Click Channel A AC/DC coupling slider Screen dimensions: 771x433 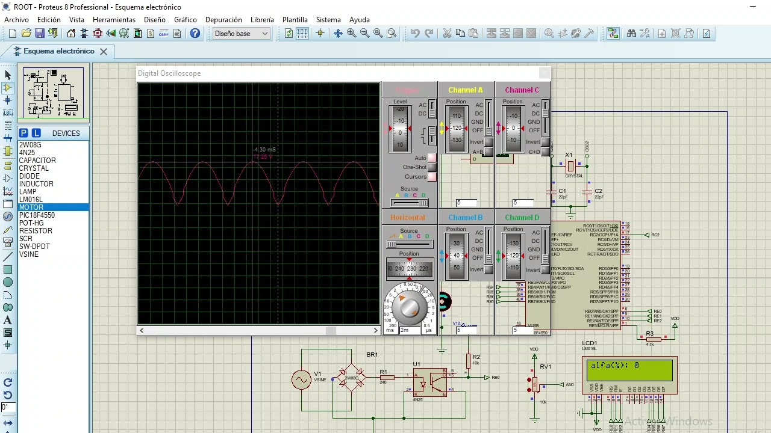click(x=489, y=118)
